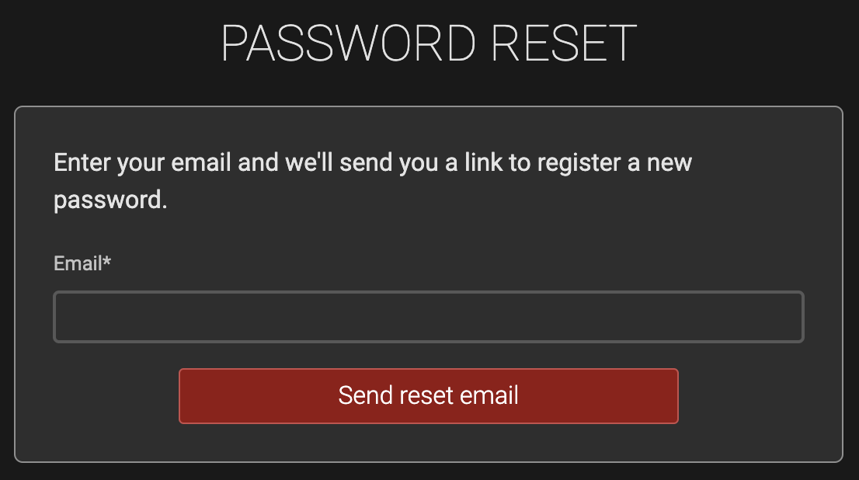859x480 pixels.
Task: Click the PASSWORD RESET heading
Action: 428,44
